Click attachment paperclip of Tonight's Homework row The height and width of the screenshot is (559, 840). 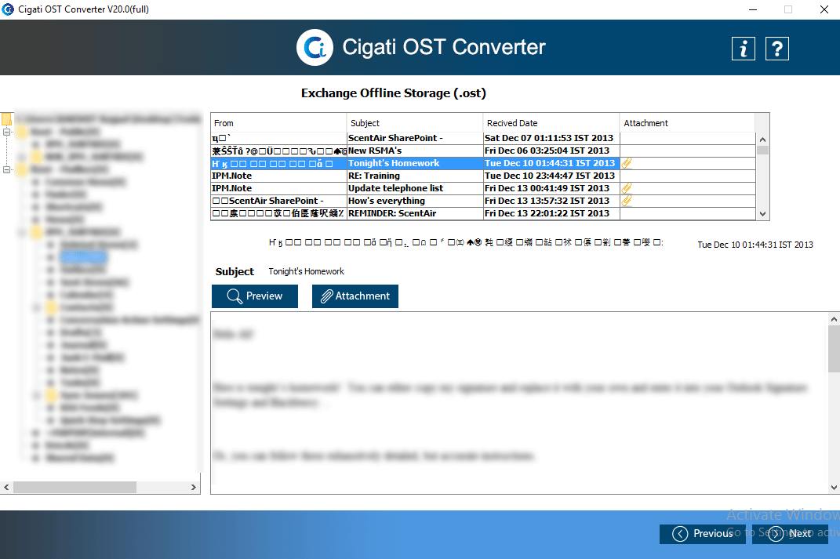click(626, 163)
